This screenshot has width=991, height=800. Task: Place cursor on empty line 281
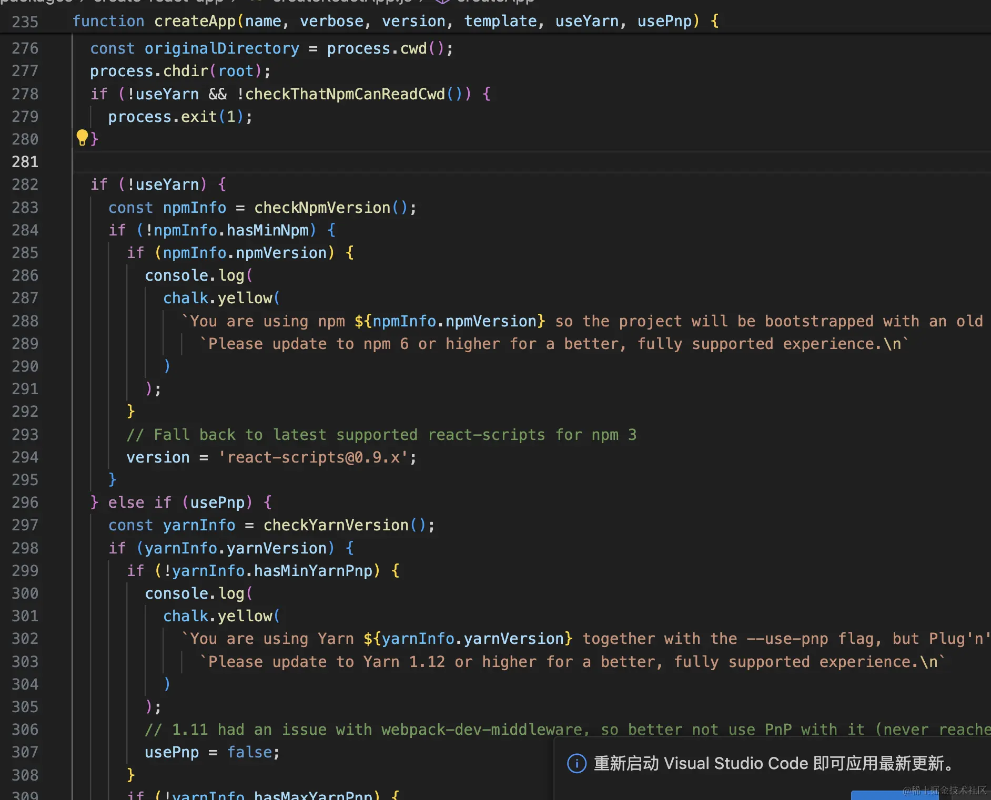coord(531,162)
